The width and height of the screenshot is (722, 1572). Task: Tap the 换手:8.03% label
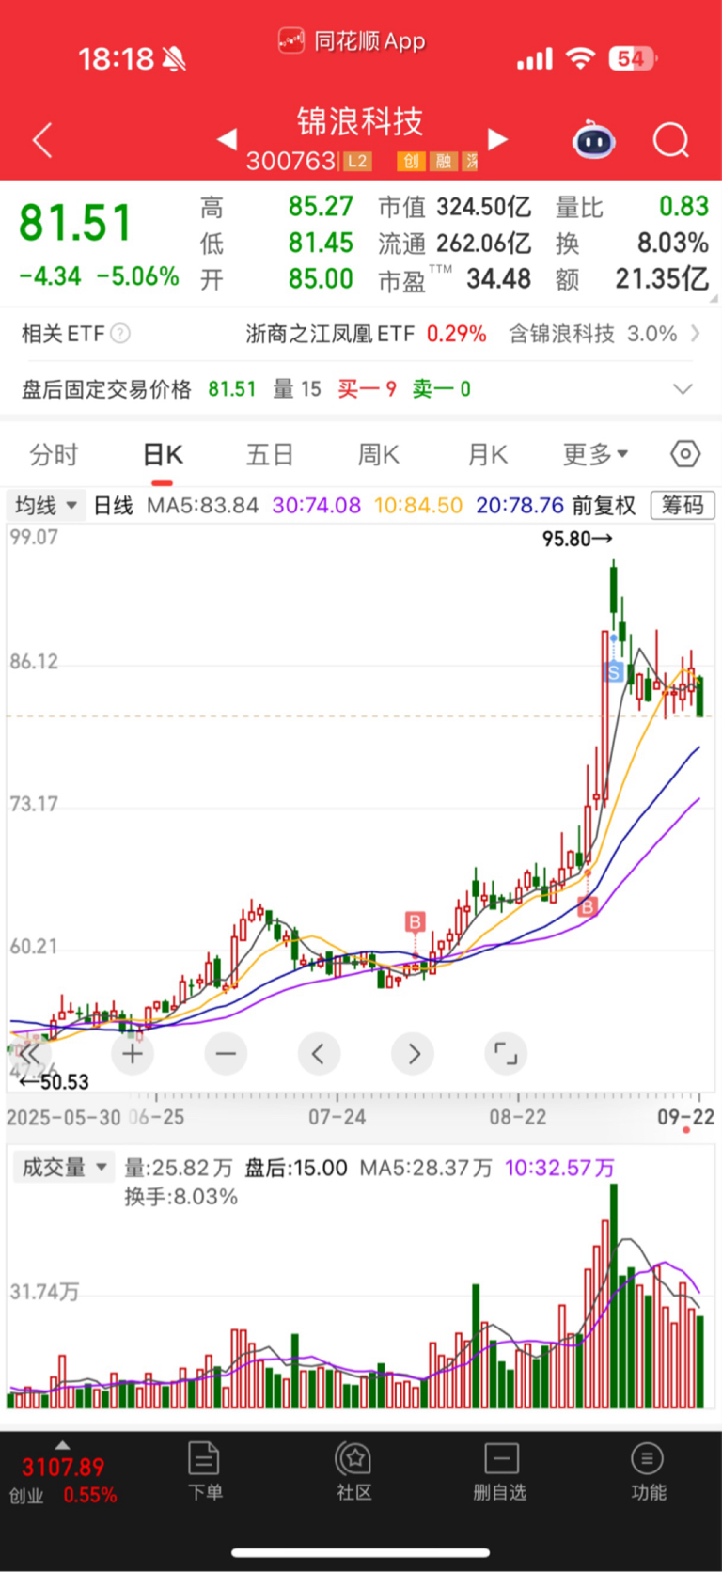pos(181,1197)
